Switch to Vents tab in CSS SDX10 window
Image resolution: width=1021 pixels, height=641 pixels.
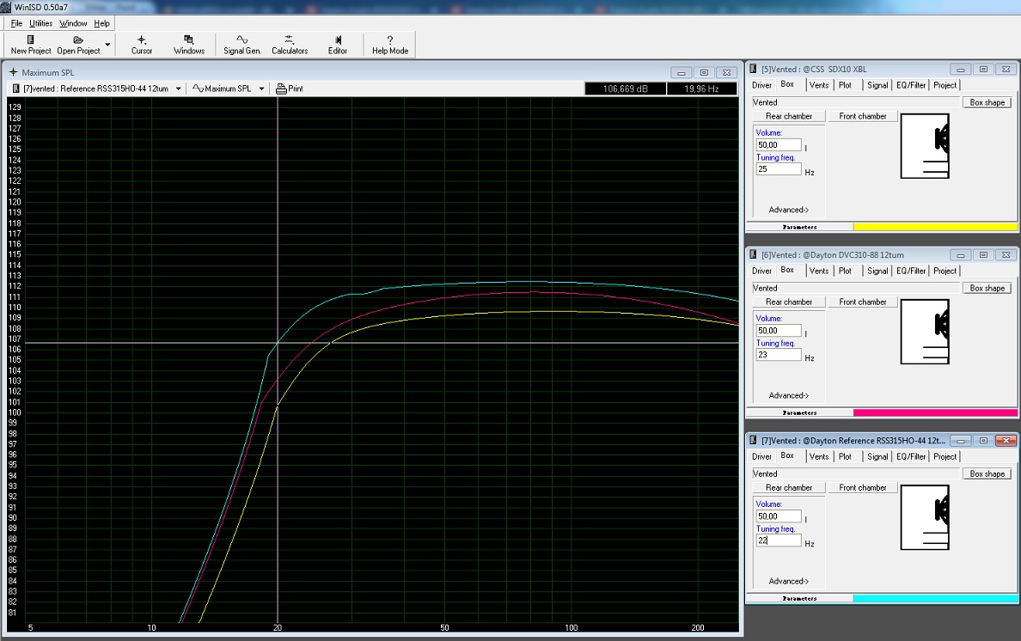(819, 85)
